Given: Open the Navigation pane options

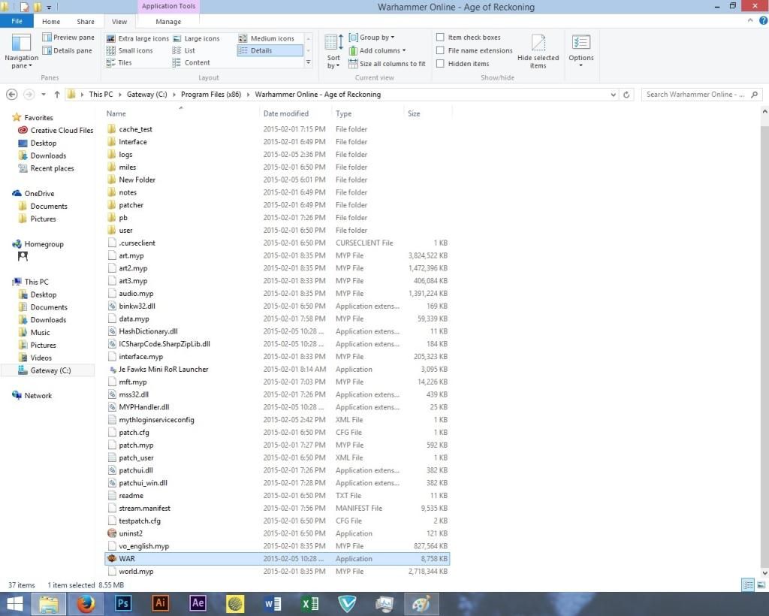Looking at the screenshot, I should point(21,52).
